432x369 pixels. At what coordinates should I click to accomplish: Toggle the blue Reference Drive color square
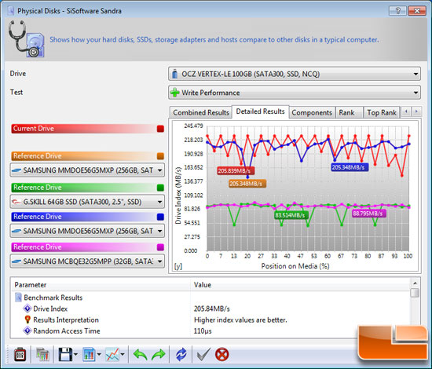tap(160, 217)
